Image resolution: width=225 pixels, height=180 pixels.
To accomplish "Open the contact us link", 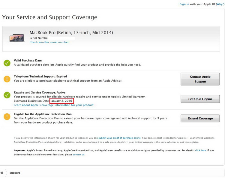I will coord(79,155).
